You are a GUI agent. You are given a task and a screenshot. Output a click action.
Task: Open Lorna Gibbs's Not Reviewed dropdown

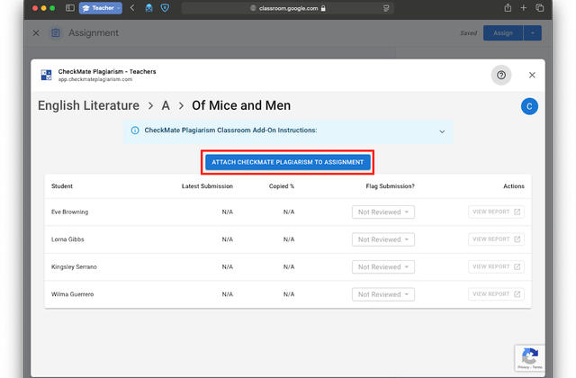pos(383,239)
